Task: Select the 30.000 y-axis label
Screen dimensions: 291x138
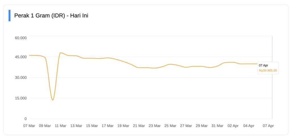Action: coord(21,77)
